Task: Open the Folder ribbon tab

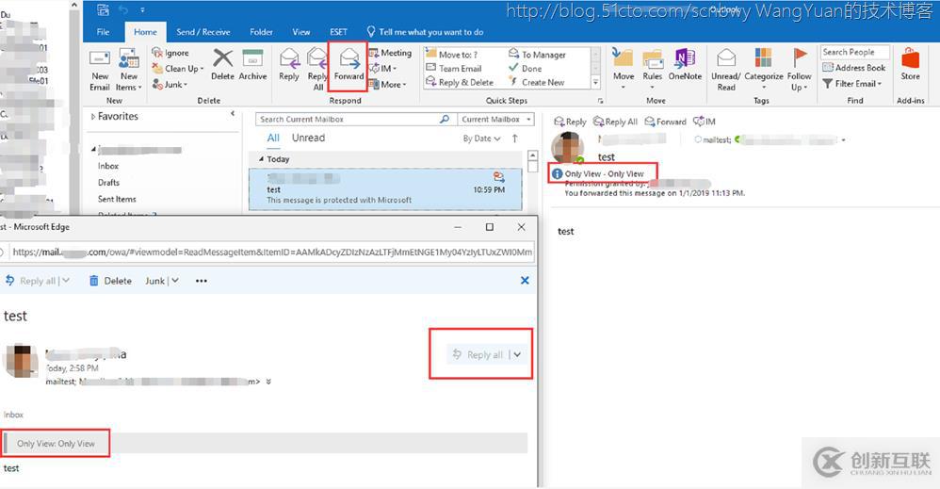Action: click(x=261, y=32)
